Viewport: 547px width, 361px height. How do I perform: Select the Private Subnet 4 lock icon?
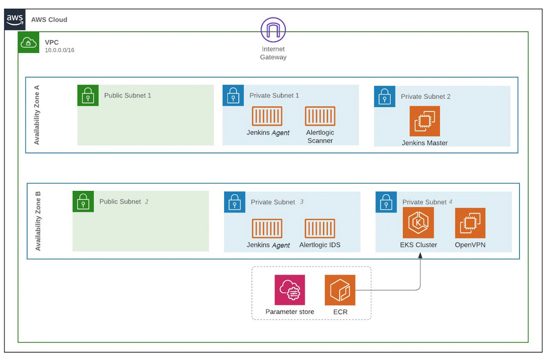pyautogui.click(x=386, y=202)
